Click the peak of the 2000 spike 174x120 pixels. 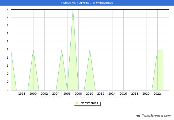tap(33, 50)
